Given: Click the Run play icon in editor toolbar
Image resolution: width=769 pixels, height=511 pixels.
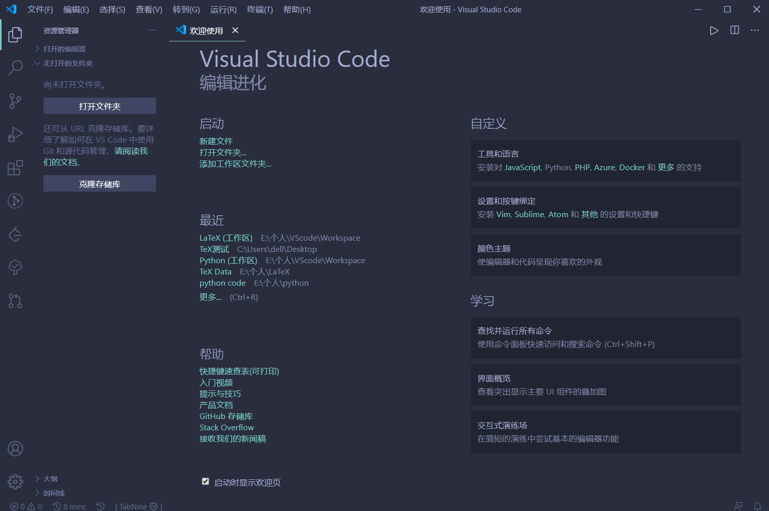Looking at the screenshot, I should tap(714, 31).
